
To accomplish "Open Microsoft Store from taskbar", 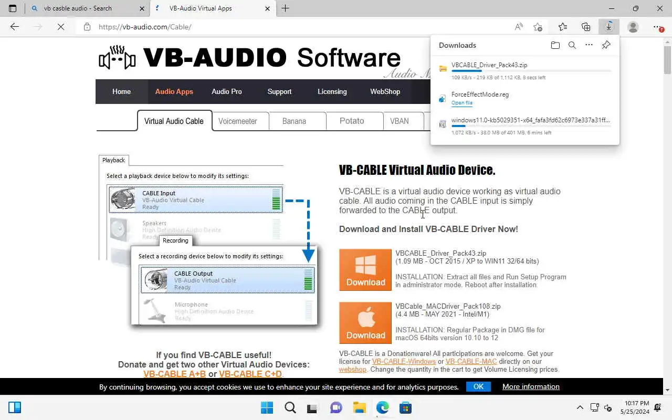I will click(405, 407).
